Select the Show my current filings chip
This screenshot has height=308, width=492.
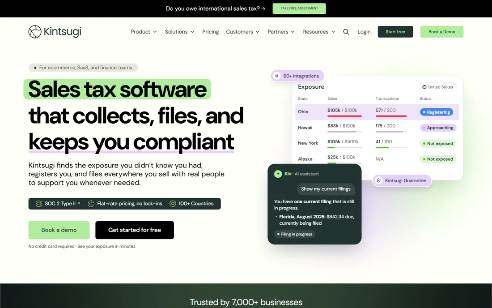click(326, 189)
